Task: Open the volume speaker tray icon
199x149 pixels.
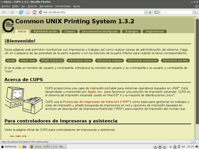Action: tap(197, 147)
